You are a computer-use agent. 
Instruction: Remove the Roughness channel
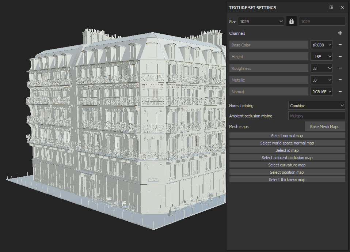[x=340, y=68]
